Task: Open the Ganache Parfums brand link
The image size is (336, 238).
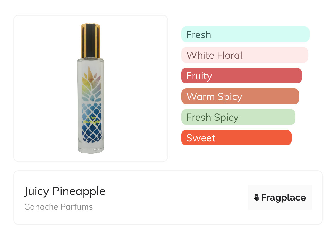Action: (58, 207)
